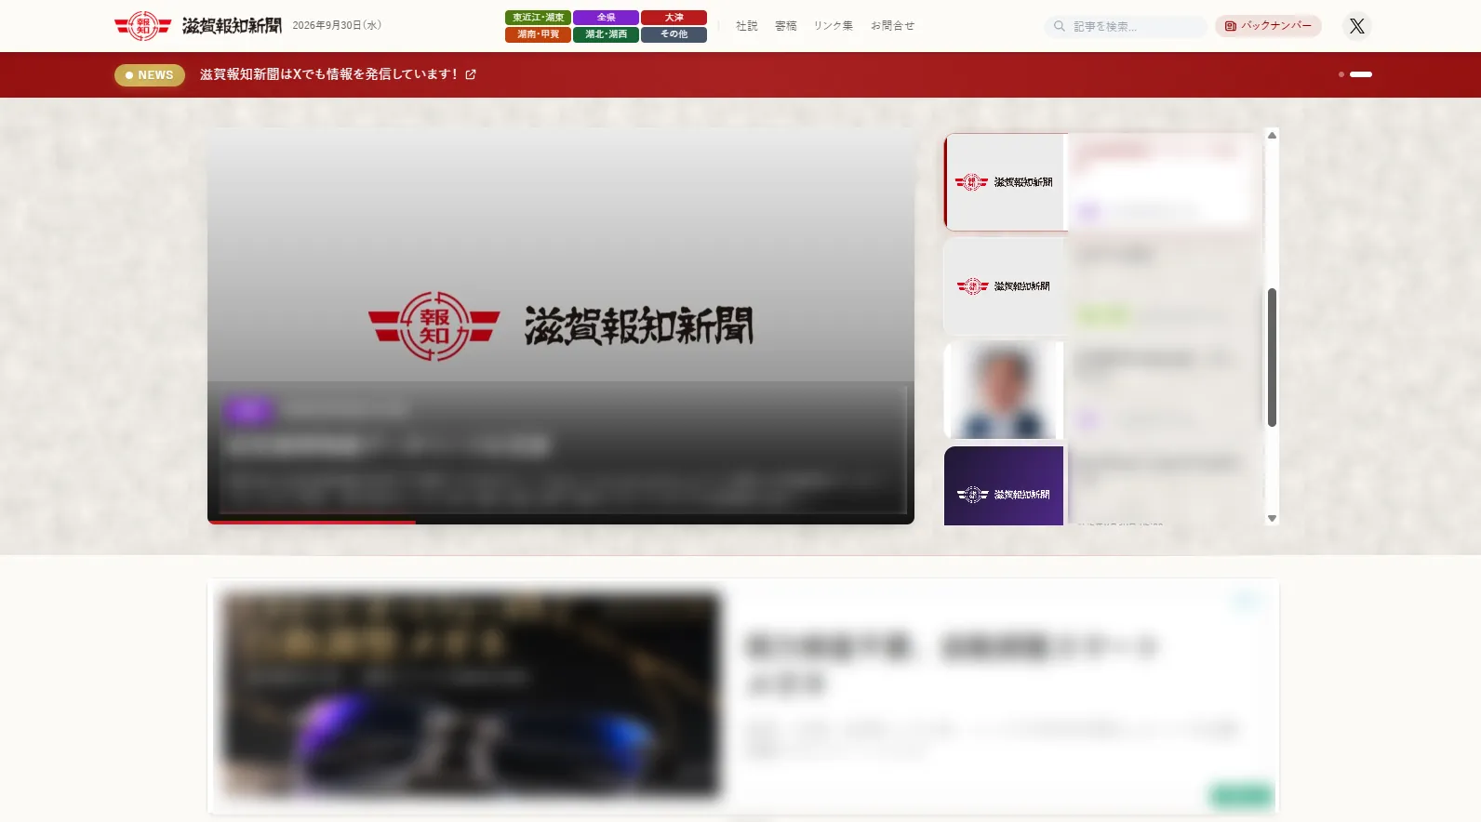The height and width of the screenshot is (822, 1481).
Task: Click the main featured slide image
Action: pos(561,325)
